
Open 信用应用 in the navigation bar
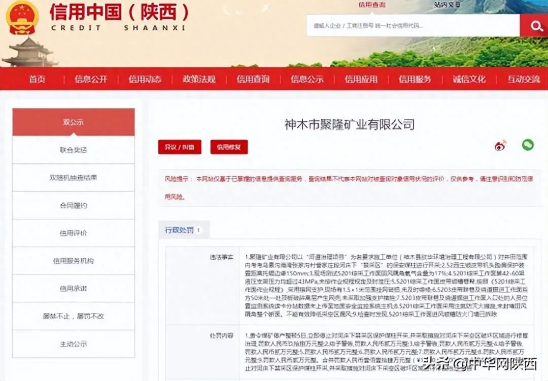[361, 79]
